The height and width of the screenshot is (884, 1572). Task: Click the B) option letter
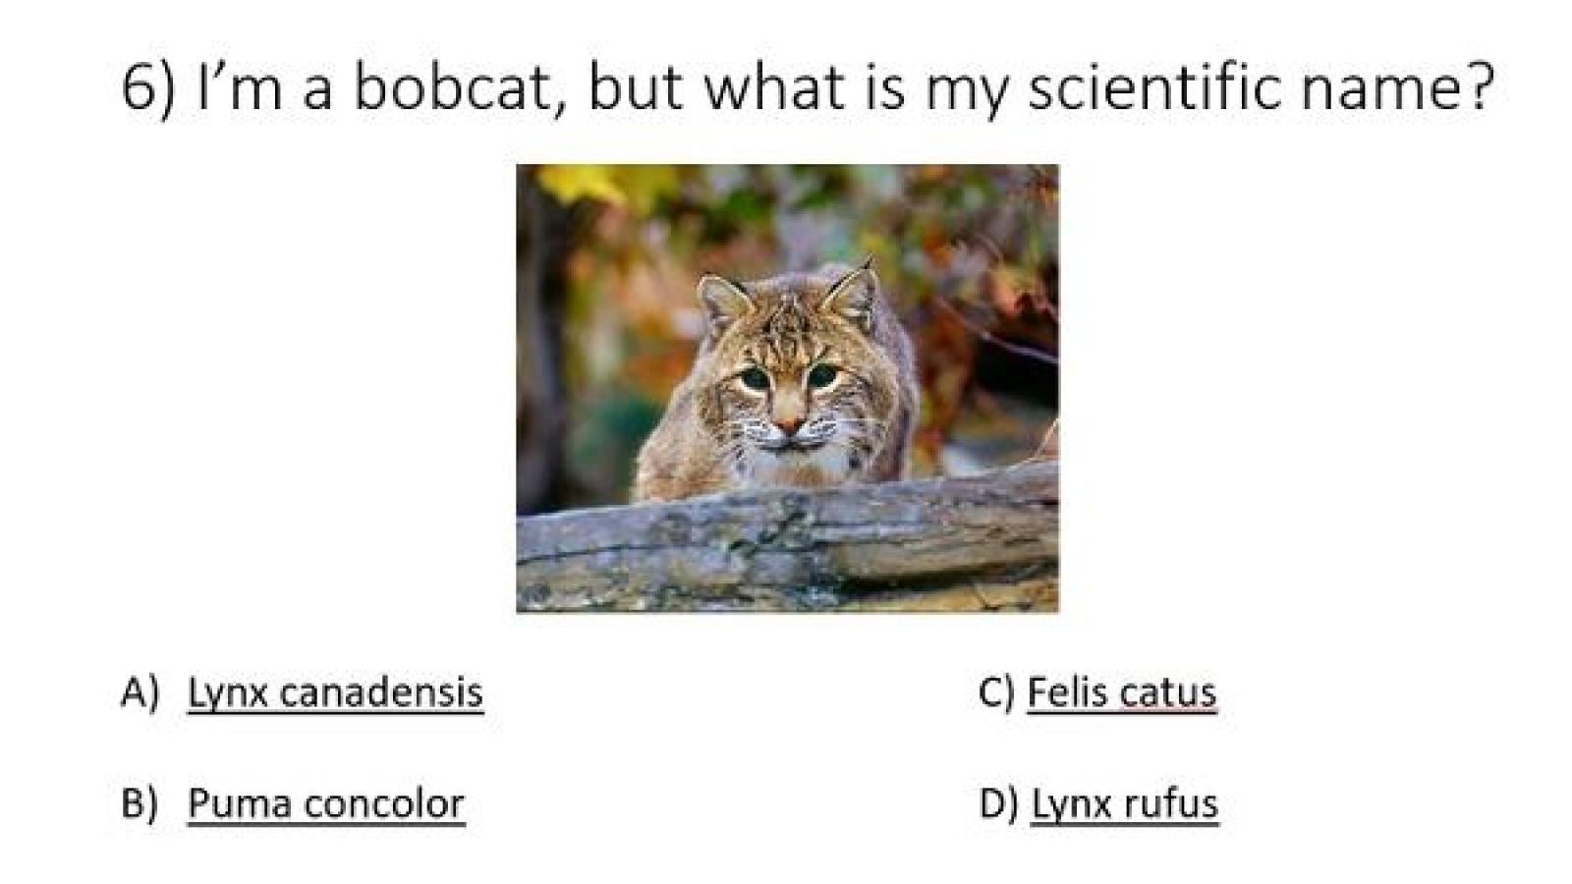point(140,803)
